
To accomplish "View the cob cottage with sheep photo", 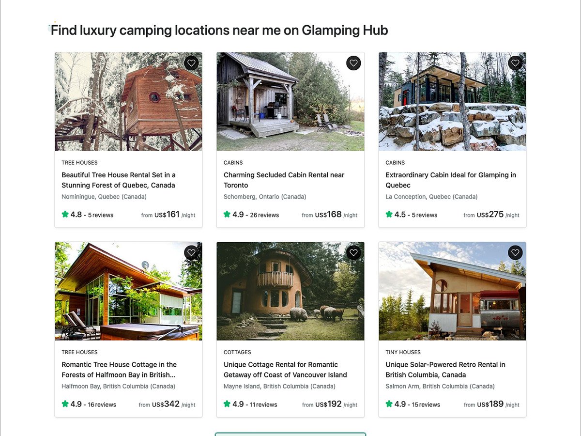I will [x=290, y=291].
